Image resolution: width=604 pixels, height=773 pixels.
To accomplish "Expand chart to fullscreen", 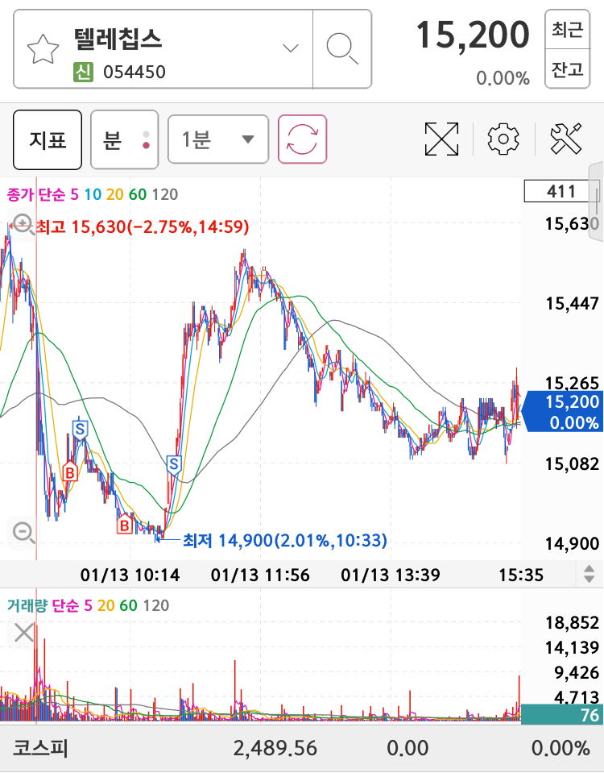I will 441,139.
